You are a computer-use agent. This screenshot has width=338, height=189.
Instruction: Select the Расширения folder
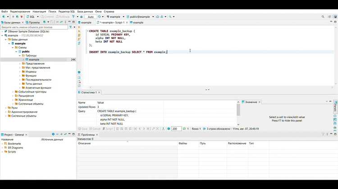(x=26, y=96)
